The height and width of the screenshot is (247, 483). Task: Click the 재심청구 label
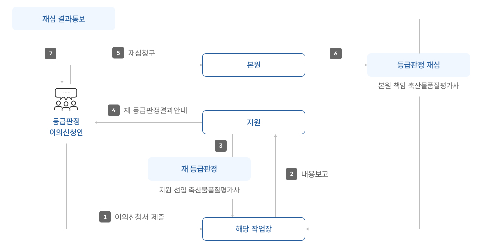click(142, 53)
